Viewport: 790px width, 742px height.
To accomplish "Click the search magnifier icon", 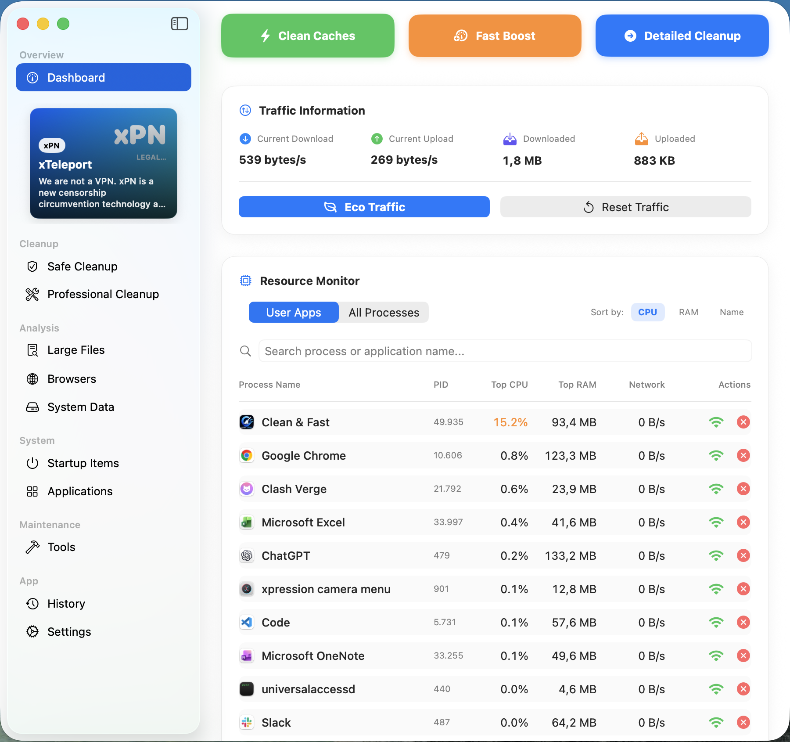I will point(245,351).
